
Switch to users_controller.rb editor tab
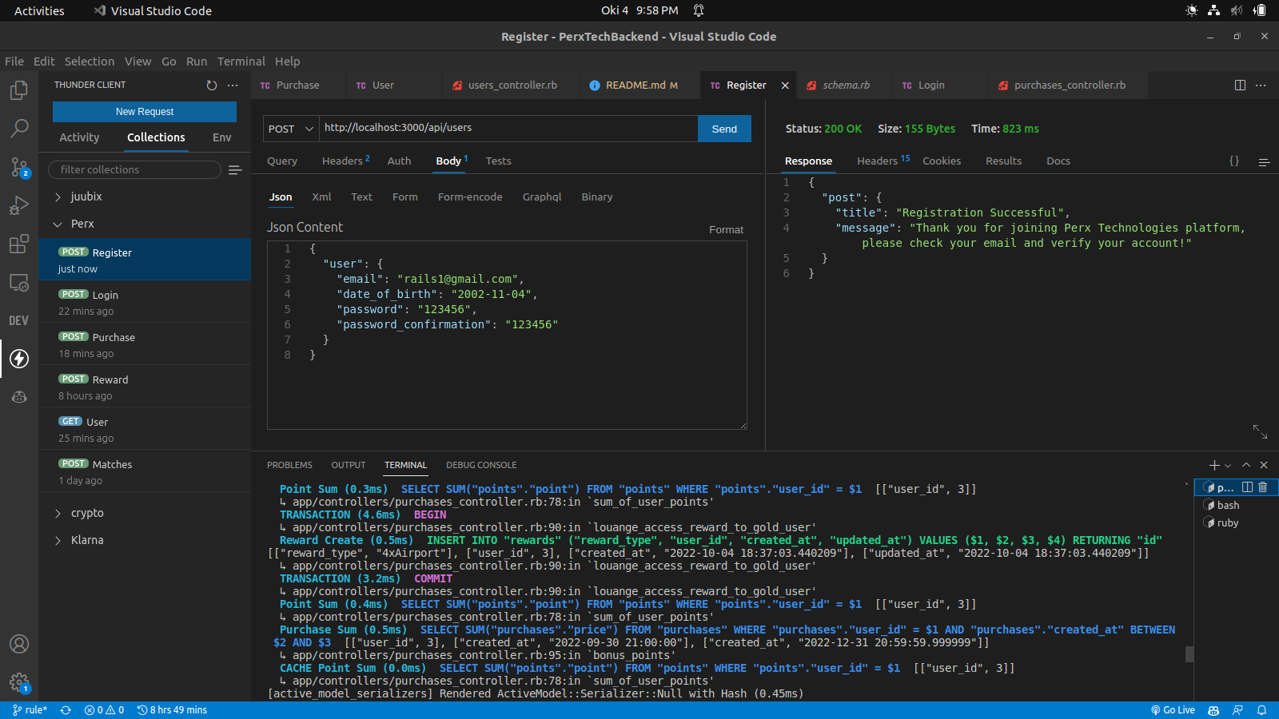[x=512, y=85]
